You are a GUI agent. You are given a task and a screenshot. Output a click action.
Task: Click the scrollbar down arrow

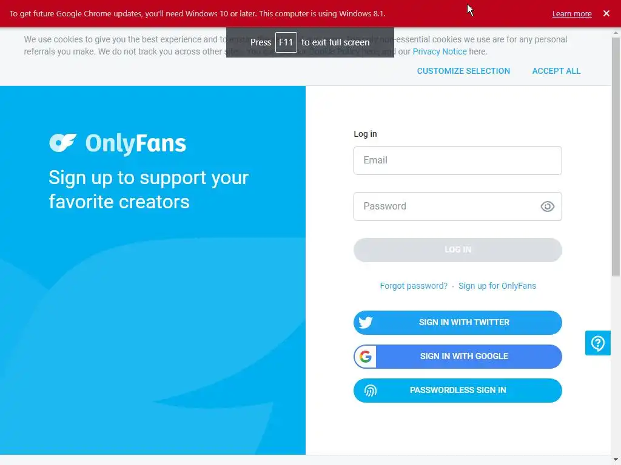tap(616, 460)
